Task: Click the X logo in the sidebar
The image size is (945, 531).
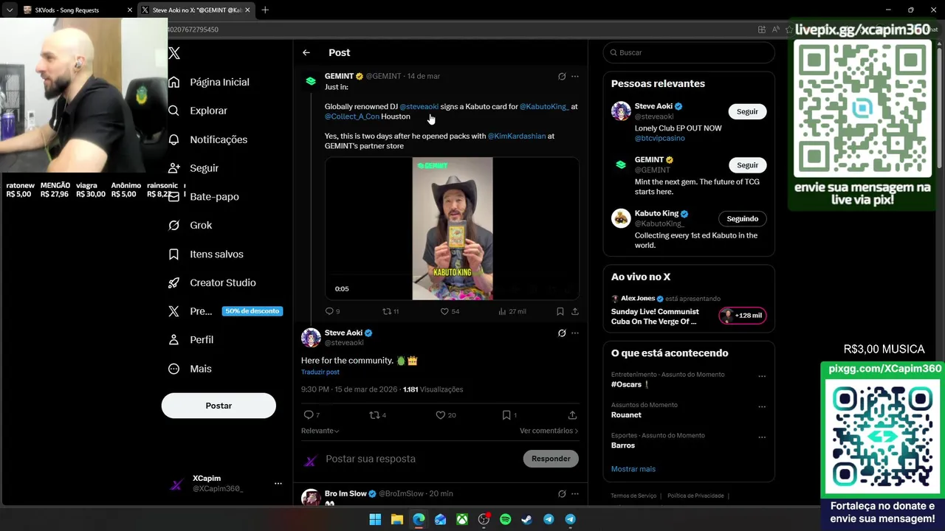Action: [174, 53]
